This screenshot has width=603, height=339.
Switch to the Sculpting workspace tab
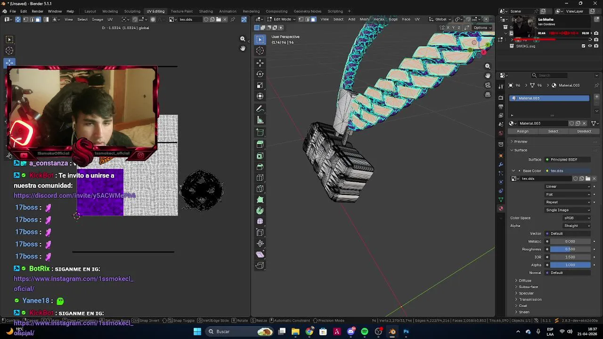(x=132, y=11)
